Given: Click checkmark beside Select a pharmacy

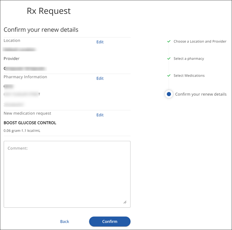Looking at the screenshot, I should tap(169, 58).
